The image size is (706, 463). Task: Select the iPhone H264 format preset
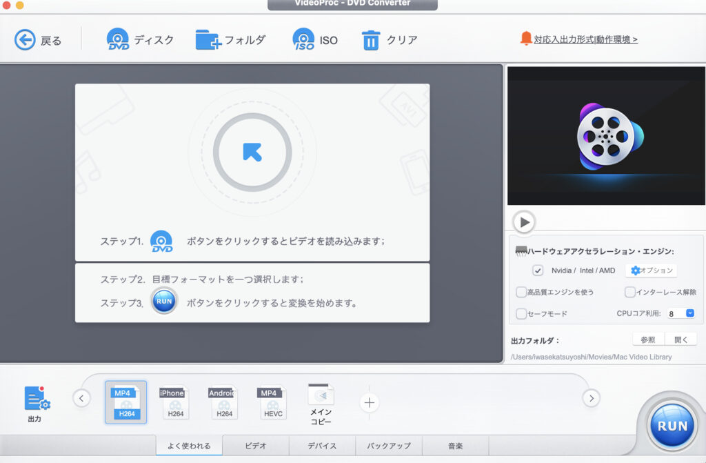coord(174,402)
